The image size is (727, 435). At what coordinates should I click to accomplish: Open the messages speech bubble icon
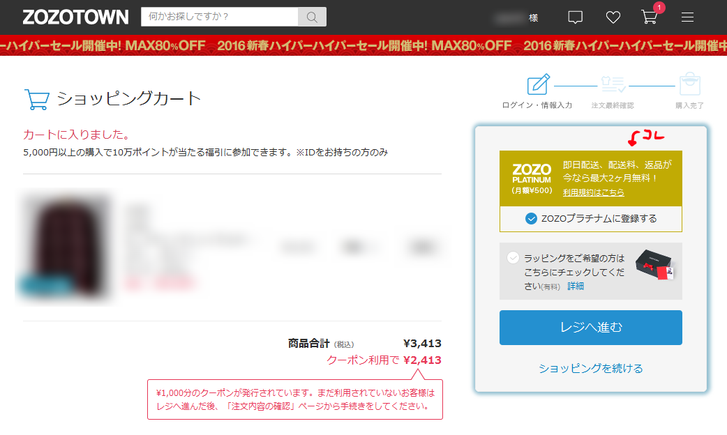pyautogui.click(x=576, y=17)
